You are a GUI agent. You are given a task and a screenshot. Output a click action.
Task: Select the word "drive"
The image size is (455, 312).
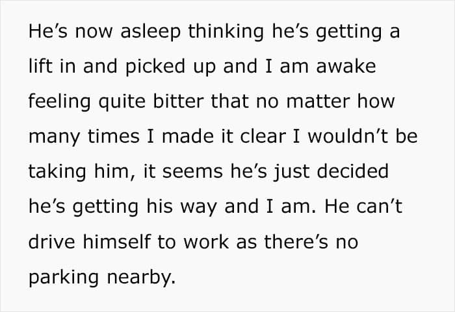(52, 241)
